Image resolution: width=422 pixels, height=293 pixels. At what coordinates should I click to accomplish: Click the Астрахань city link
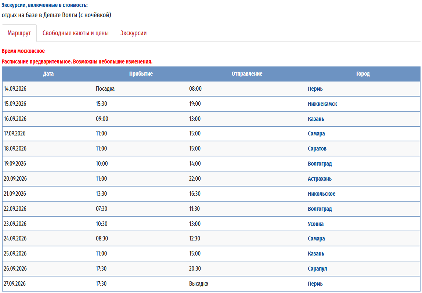tap(320, 179)
